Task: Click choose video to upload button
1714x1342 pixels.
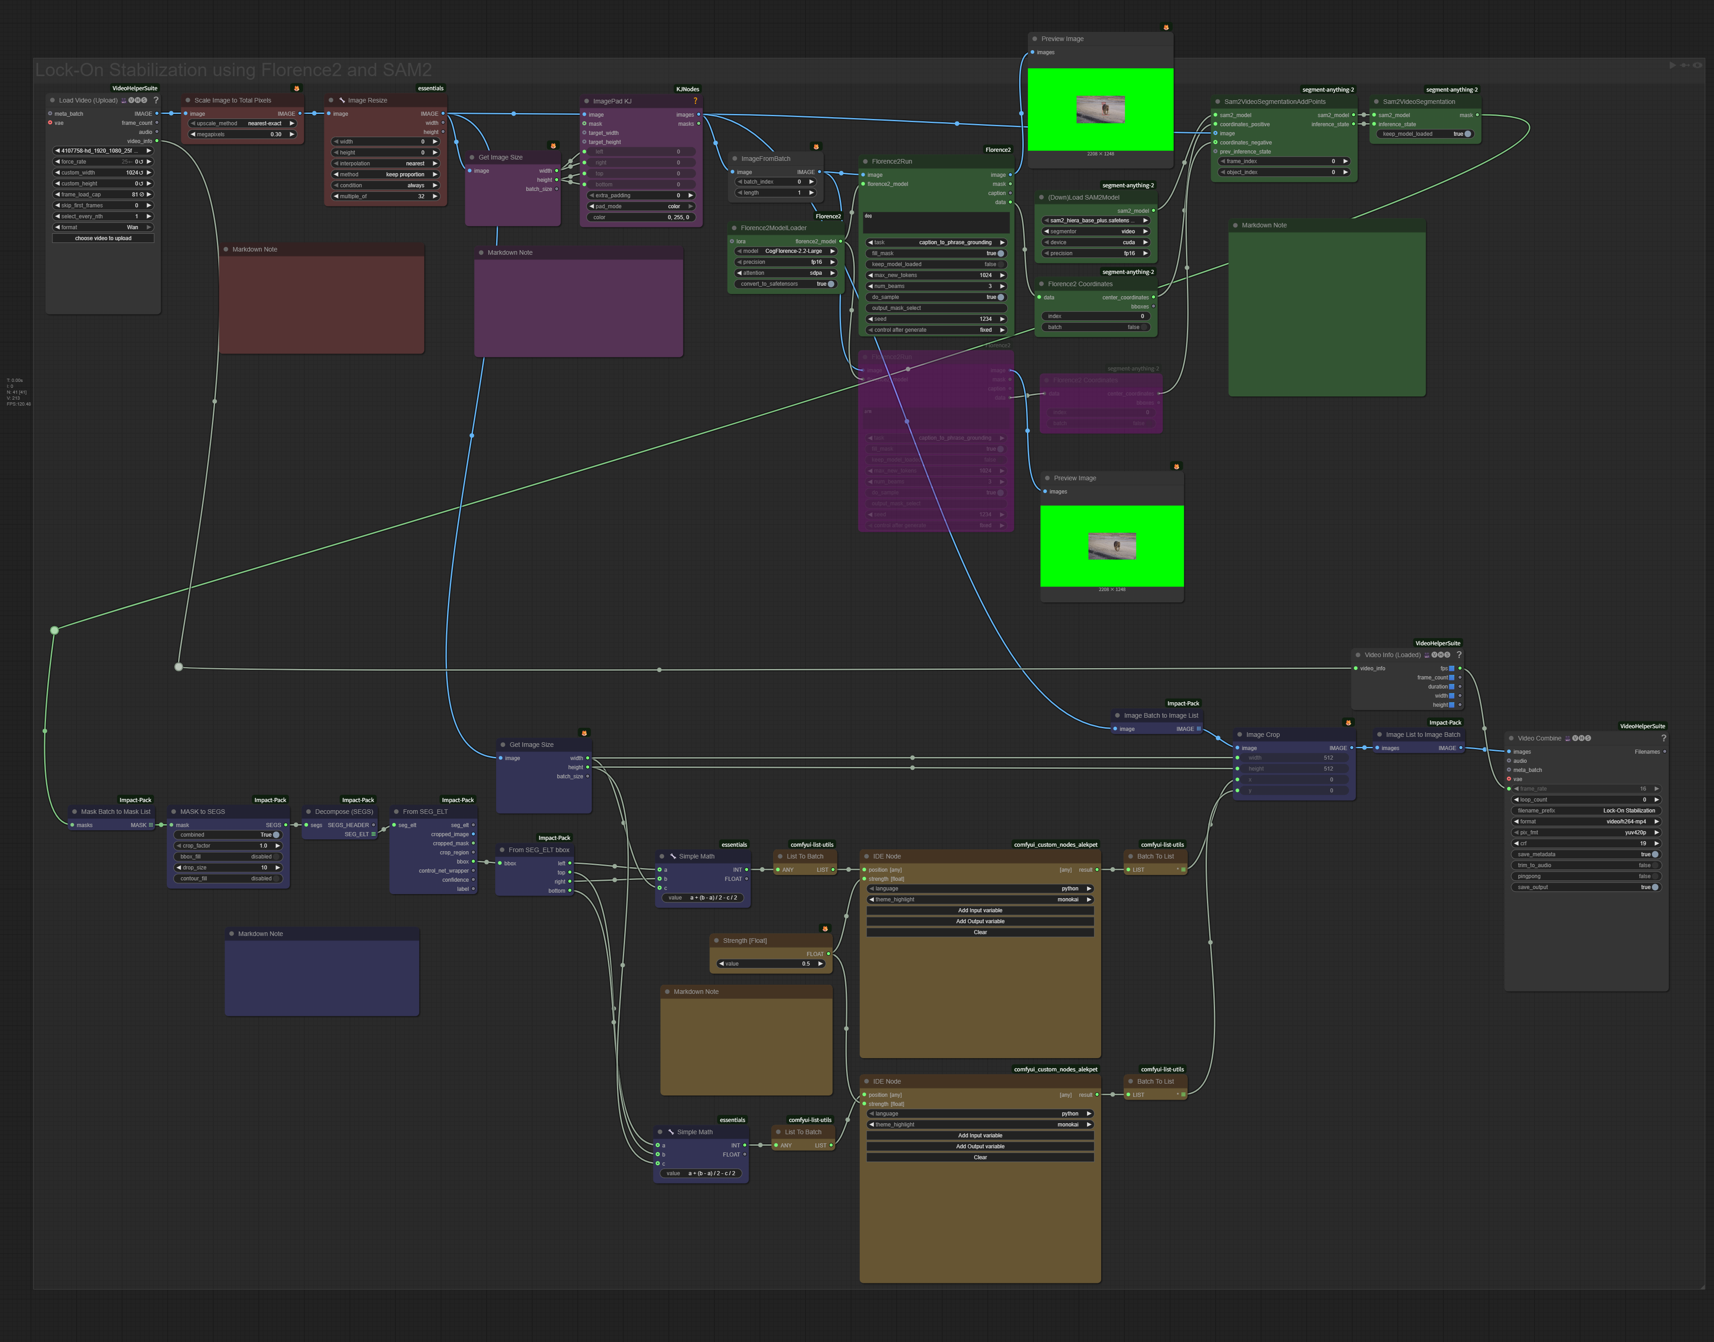Action: point(103,238)
